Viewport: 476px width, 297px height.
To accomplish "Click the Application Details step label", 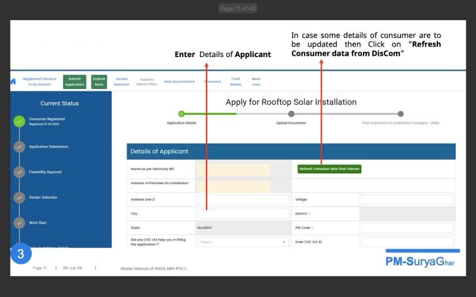I will tap(181, 123).
